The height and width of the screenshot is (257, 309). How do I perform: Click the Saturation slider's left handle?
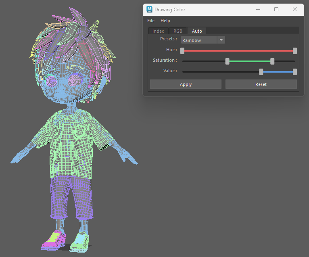click(x=227, y=61)
